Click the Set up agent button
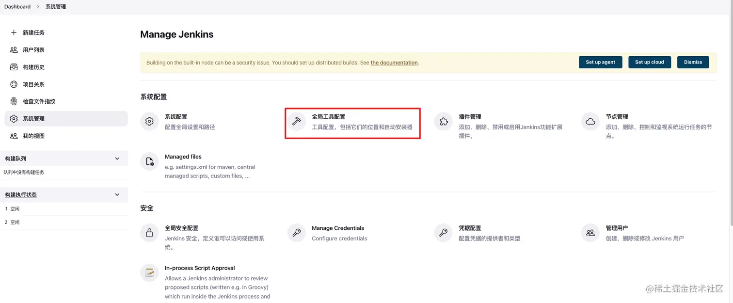The image size is (733, 303). (x=600, y=62)
